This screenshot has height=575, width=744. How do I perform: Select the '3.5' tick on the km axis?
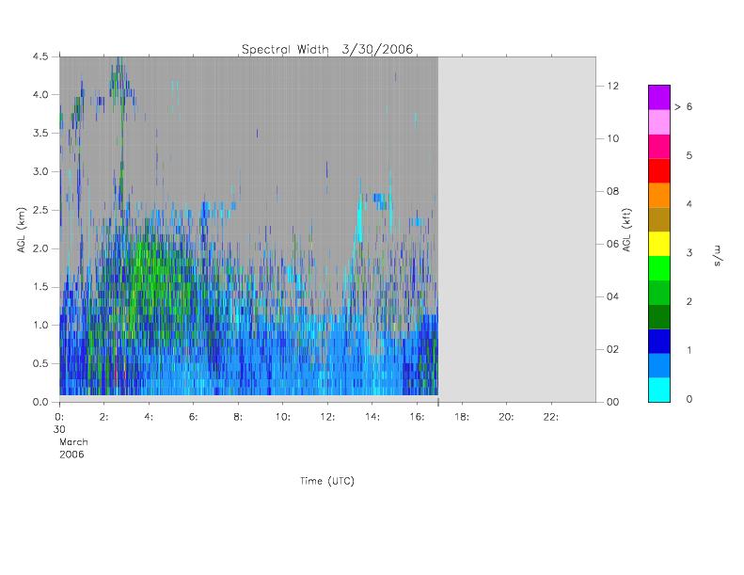(x=40, y=133)
